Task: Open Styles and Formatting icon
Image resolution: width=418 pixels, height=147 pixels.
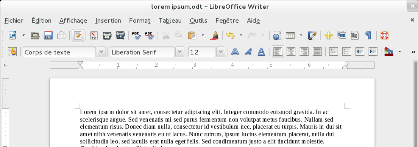Action: (13, 52)
